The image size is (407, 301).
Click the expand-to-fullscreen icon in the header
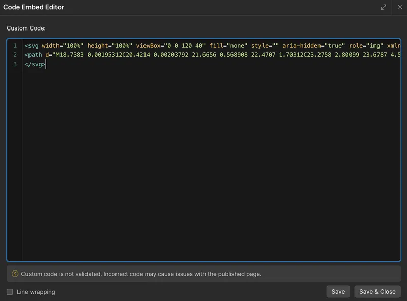point(384,7)
